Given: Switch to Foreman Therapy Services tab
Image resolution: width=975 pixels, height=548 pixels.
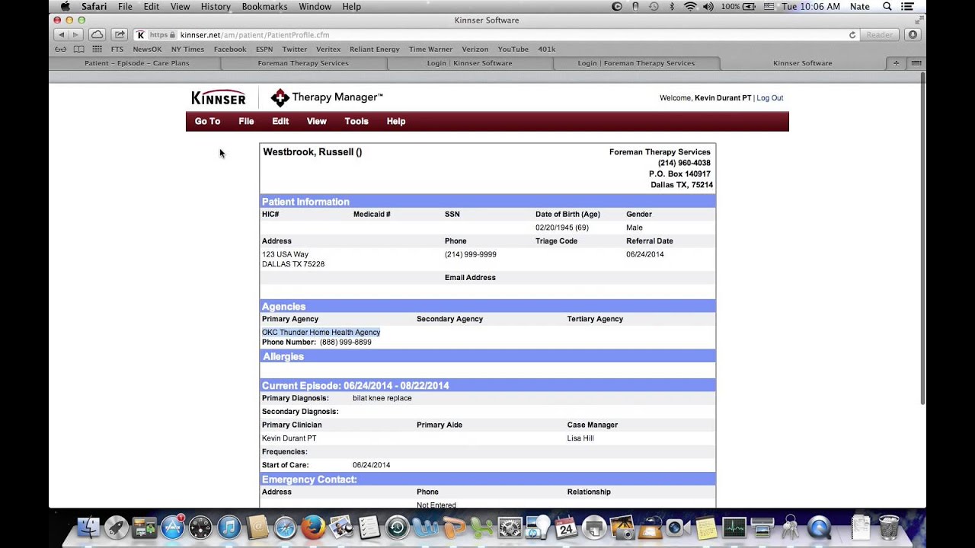Looking at the screenshot, I should point(303,63).
